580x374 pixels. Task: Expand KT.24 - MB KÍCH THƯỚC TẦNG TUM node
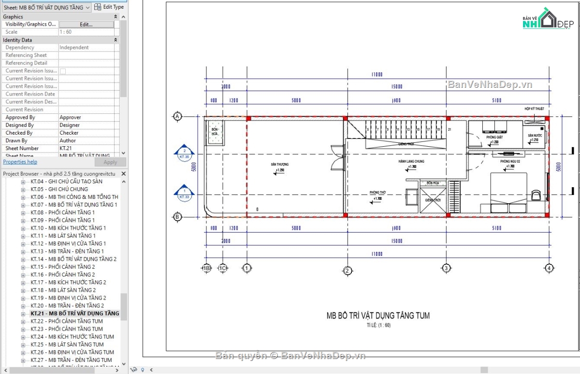pos(23,336)
